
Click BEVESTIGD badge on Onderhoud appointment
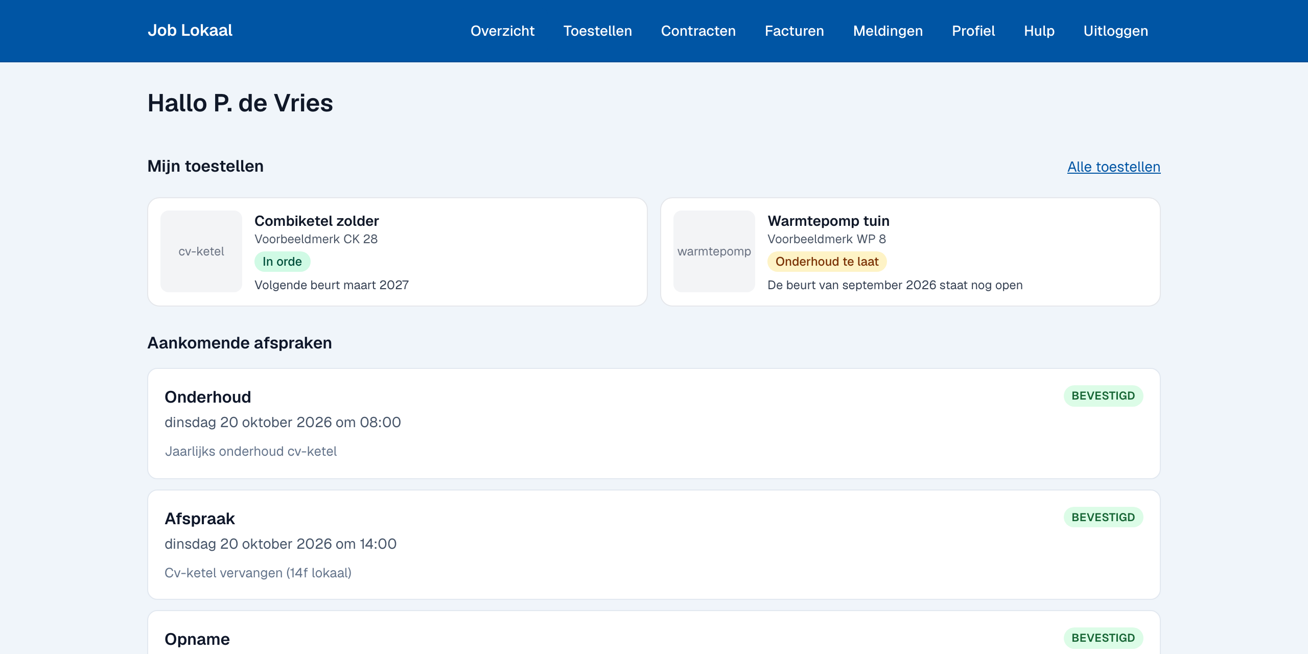click(1103, 396)
